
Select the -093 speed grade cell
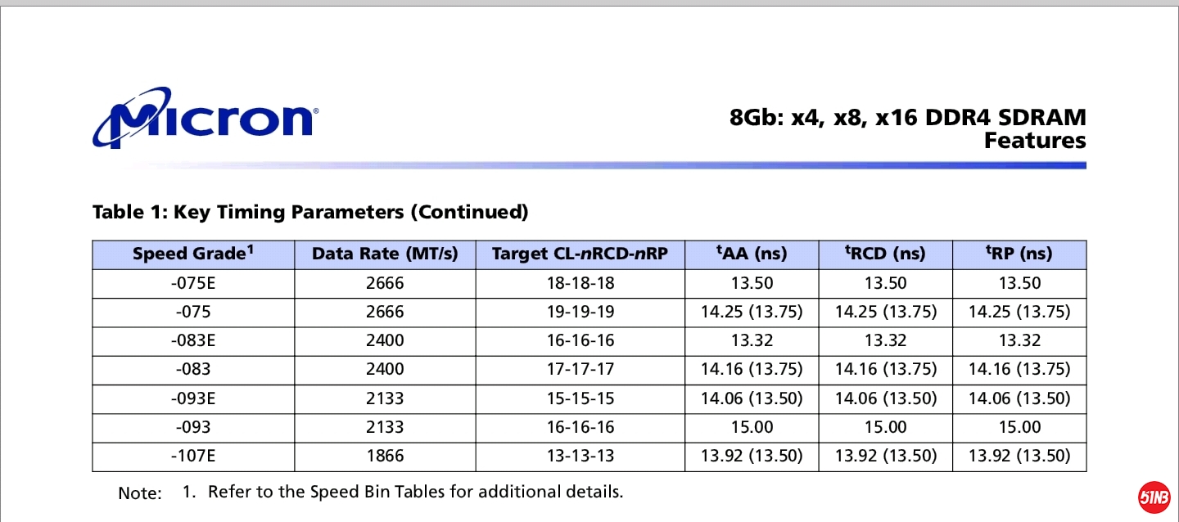coord(193,427)
